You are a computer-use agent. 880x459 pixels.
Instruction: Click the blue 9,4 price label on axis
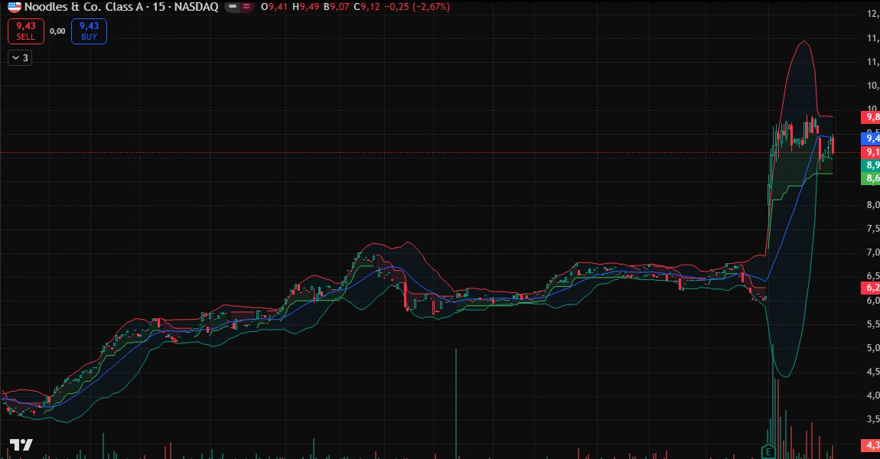[x=871, y=138]
